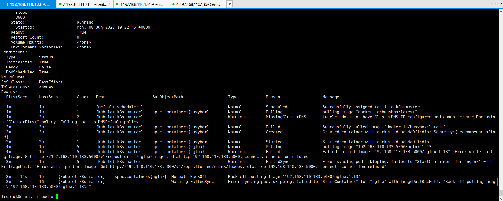Open session tab 4 192.168.110.135
Image resolution: width=503 pixels, height=201 pixels.
[x=198, y=4]
